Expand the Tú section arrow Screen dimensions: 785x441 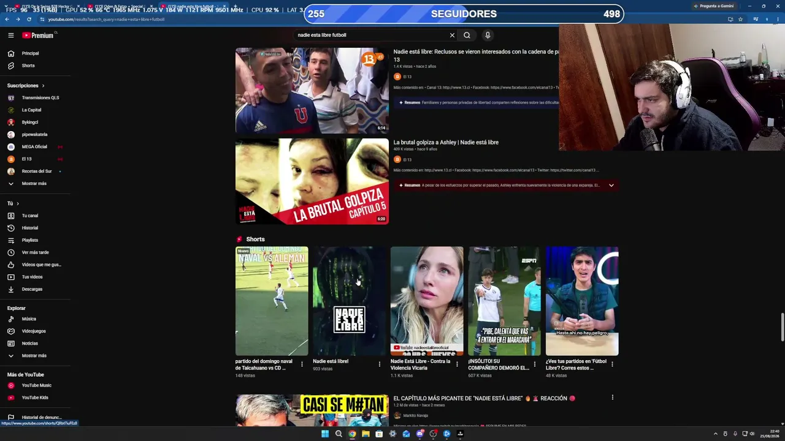point(18,203)
